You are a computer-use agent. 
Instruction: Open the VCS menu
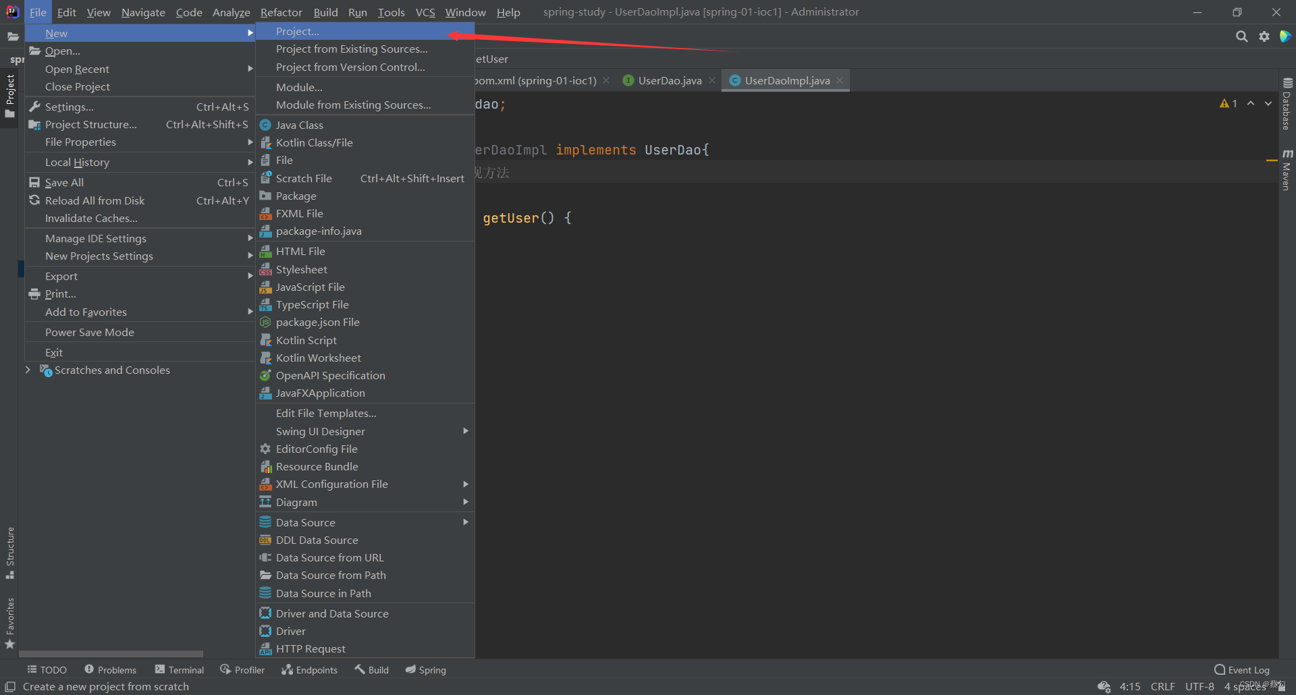coord(425,12)
